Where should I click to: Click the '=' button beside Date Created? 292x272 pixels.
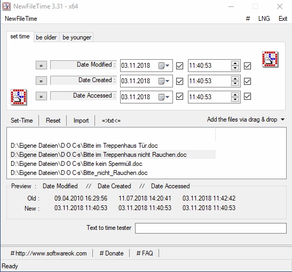(x=41, y=81)
